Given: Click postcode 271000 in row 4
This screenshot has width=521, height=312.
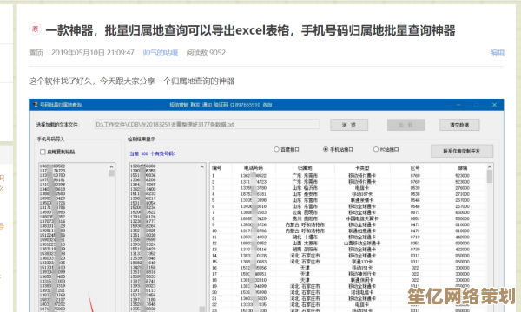Looking at the screenshot, I should coord(462,194).
